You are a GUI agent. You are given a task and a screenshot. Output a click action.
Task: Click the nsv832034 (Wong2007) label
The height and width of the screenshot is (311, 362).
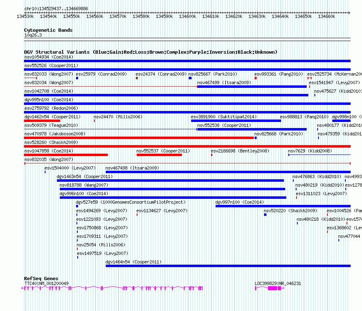49,83
